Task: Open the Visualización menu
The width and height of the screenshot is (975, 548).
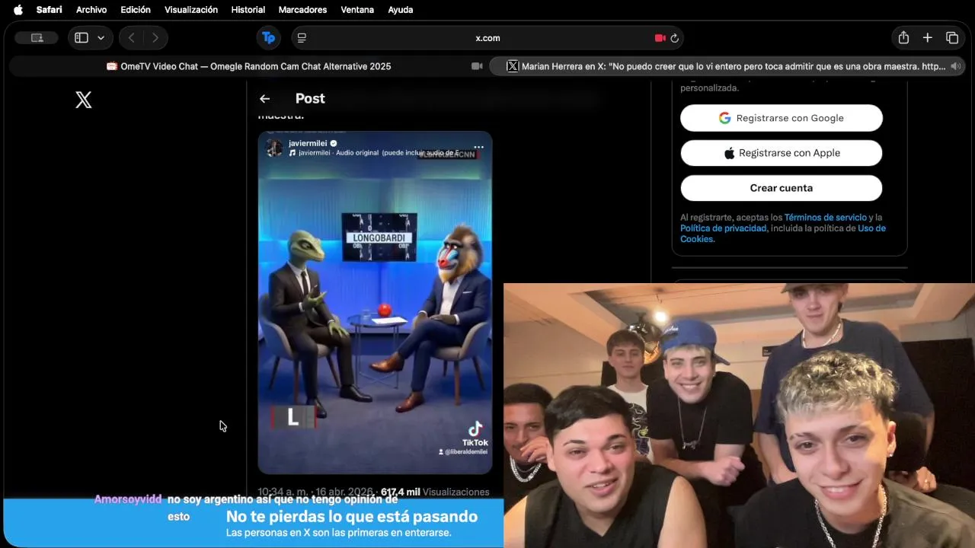Action: 191,10
